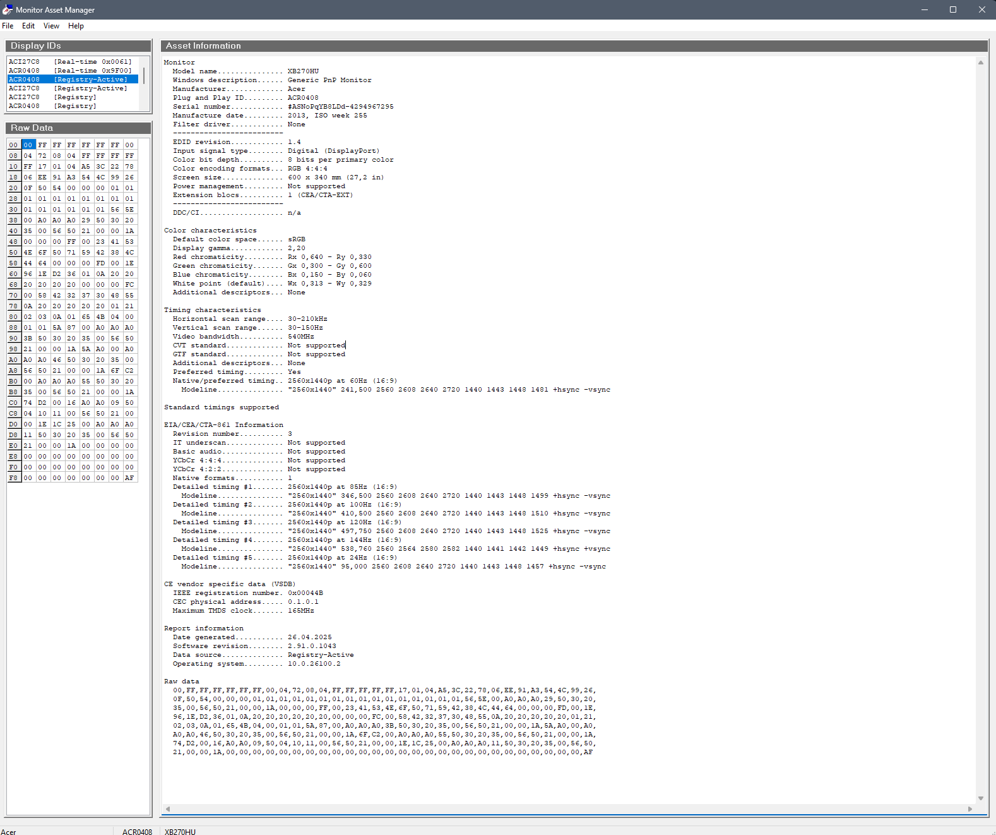
Task: Click the Plug and Play ID value ACR0408
Action: tap(303, 98)
